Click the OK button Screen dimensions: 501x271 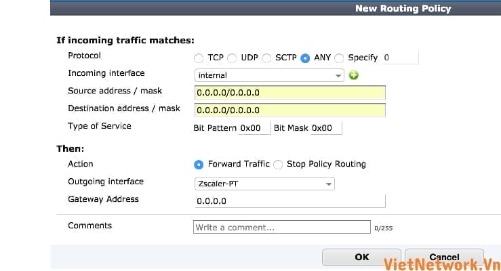[361, 257]
